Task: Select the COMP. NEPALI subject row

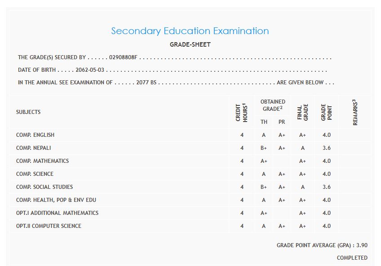Action: (34, 148)
